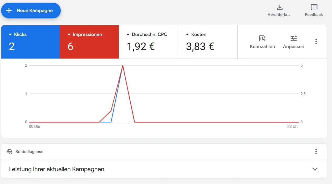Open the three-dot menu on Kontodiagnose card
Image resolution: width=332 pixels, height=184 pixels.
(x=316, y=151)
